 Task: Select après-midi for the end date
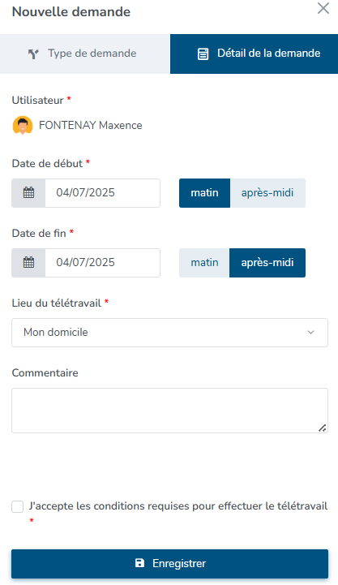tap(267, 263)
